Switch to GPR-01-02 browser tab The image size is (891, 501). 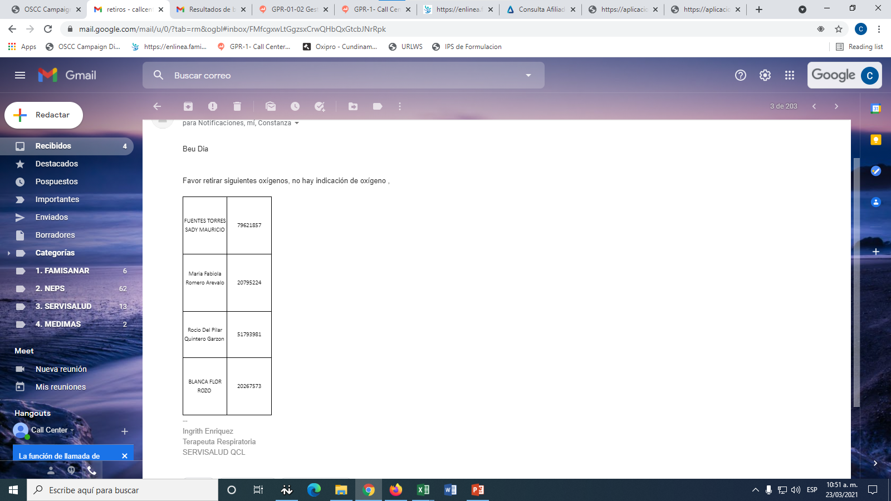(x=293, y=9)
